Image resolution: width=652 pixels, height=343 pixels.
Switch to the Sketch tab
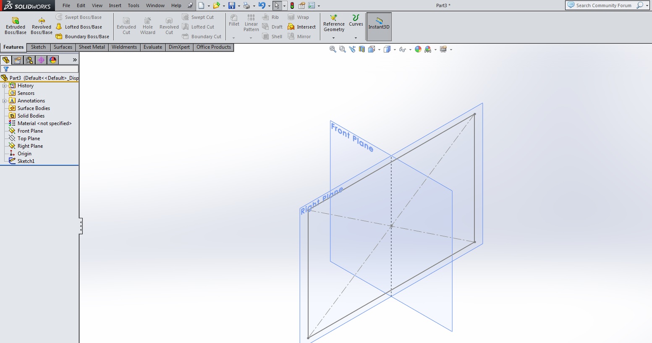38,47
